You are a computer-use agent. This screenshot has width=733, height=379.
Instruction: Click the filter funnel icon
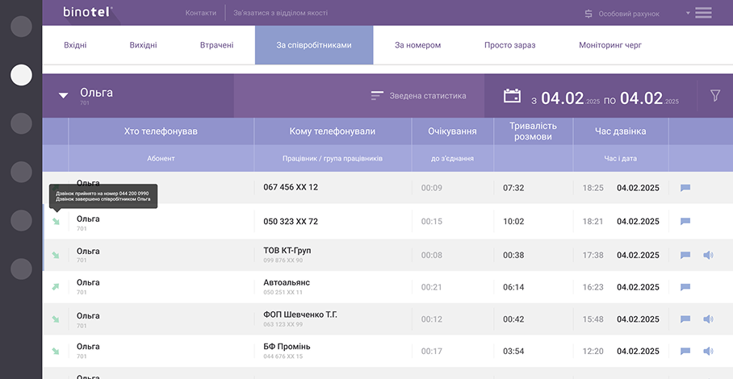pyautogui.click(x=714, y=95)
